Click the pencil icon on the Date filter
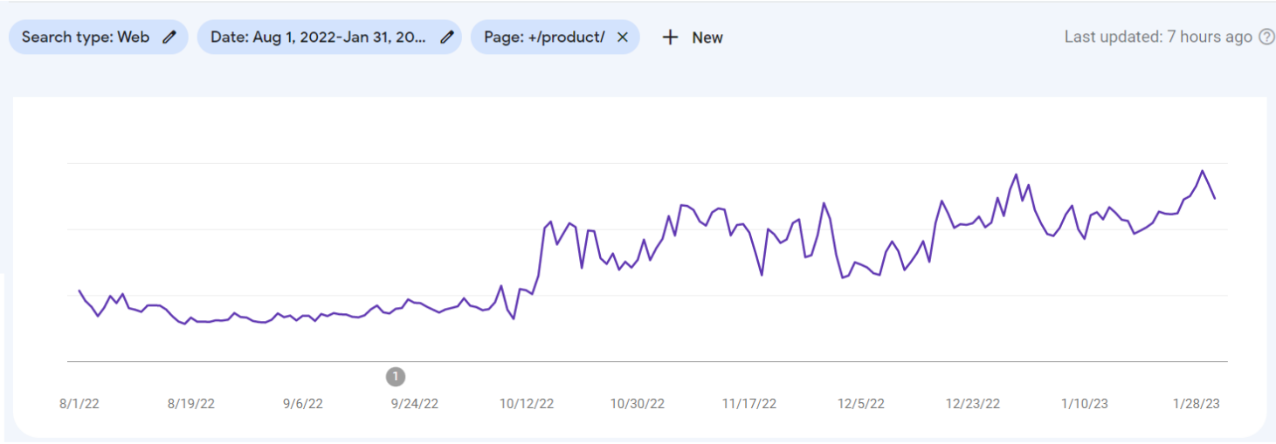This screenshot has height=444, width=1276. pyautogui.click(x=447, y=38)
